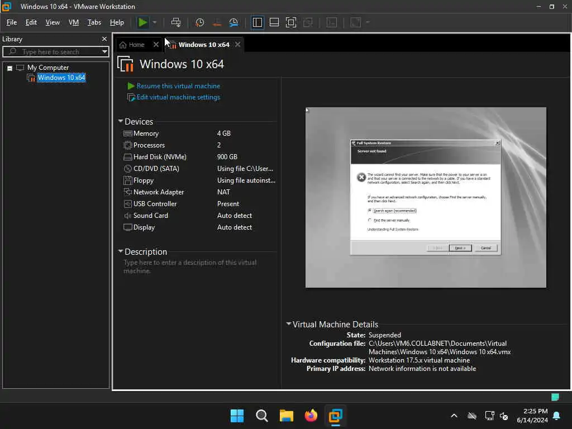
Task: Click VMware Workstation taskbar icon
Action: click(x=335, y=416)
